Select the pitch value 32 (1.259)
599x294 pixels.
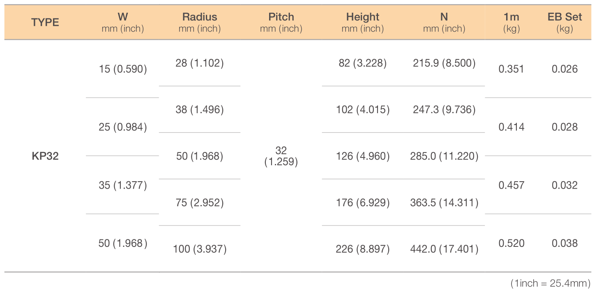(x=281, y=156)
